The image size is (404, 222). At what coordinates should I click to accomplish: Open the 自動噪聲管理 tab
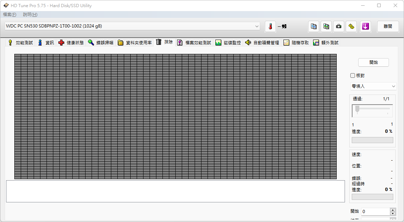pyautogui.click(x=262, y=43)
